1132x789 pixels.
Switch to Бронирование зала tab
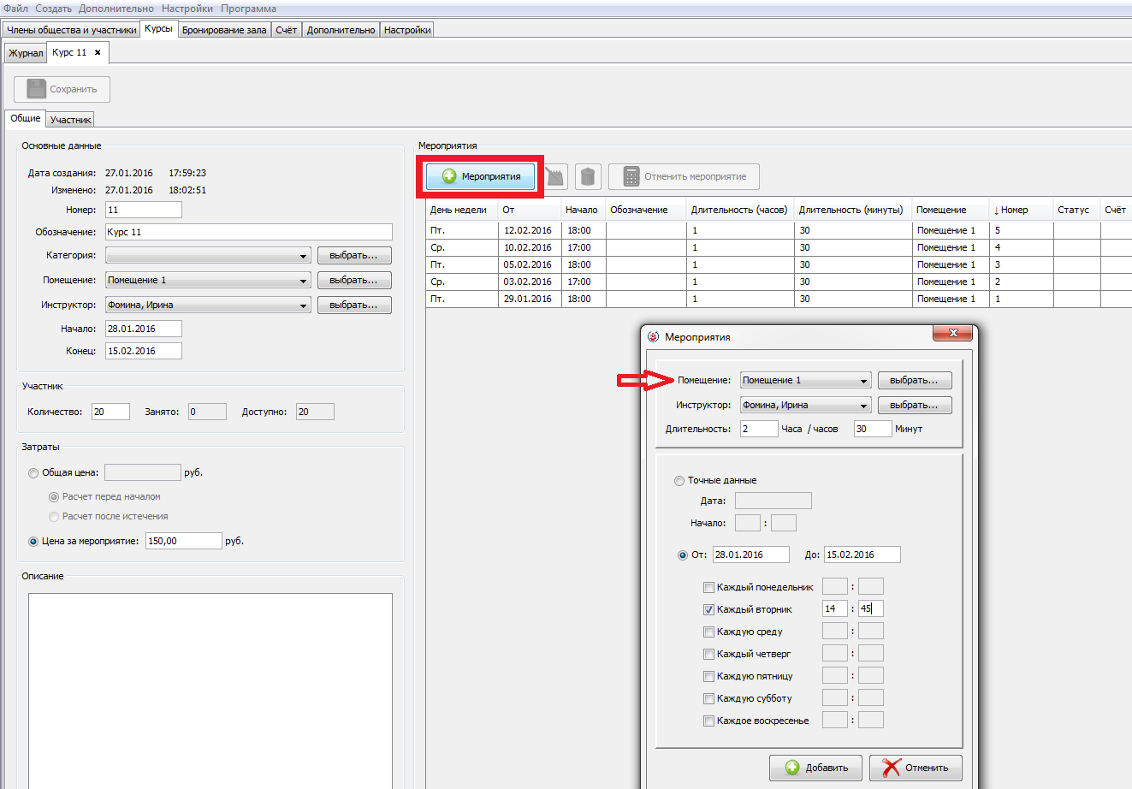point(224,30)
